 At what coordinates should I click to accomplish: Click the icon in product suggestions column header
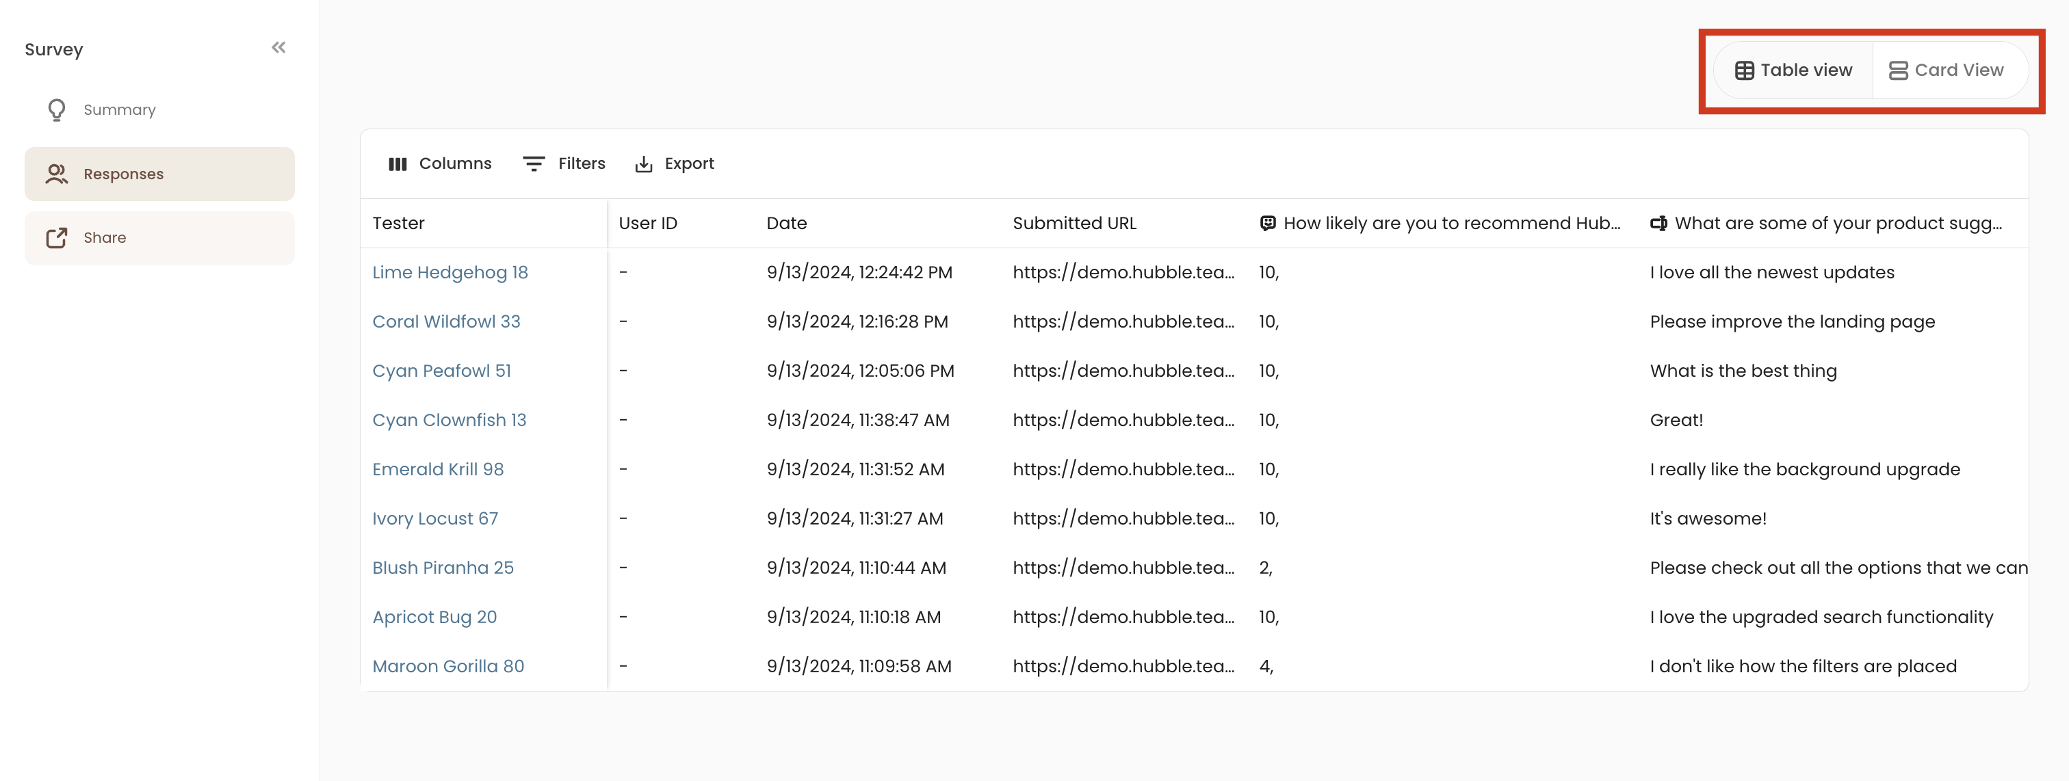point(1658,223)
